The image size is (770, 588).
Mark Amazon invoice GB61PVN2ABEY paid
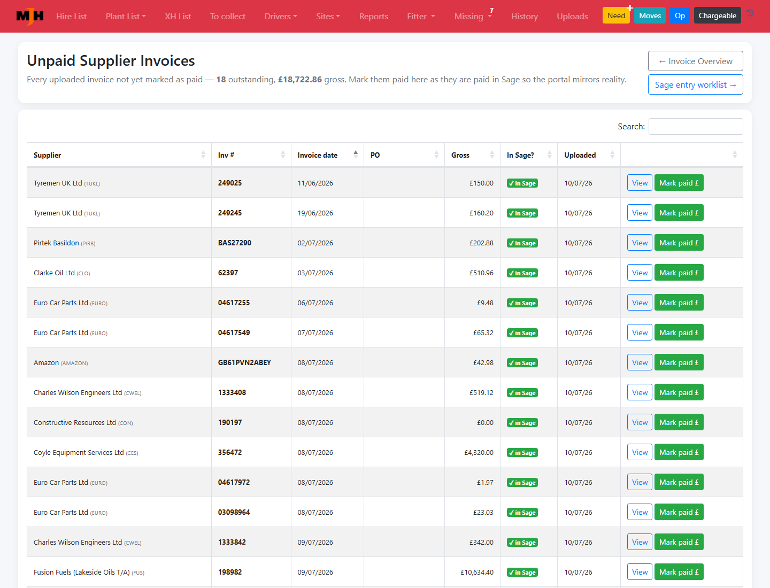[x=679, y=362]
